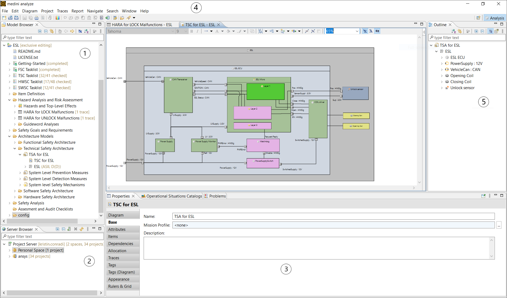Viewport: 507px width, 298px height.
Task: Collapse the Architecture Models folder
Action: 10,136
